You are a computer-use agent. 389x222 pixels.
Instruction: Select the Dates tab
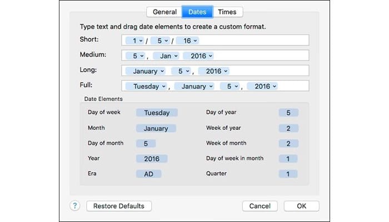click(x=197, y=12)
